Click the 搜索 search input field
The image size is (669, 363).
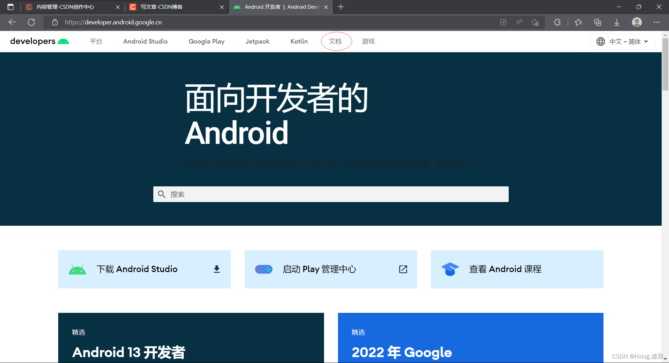[x=331, y=194]
